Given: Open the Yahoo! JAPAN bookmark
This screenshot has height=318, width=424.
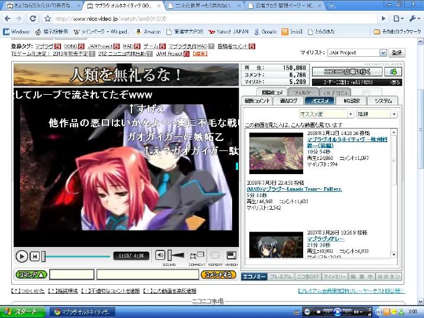Looking at the screenshot, I should 228,31.
